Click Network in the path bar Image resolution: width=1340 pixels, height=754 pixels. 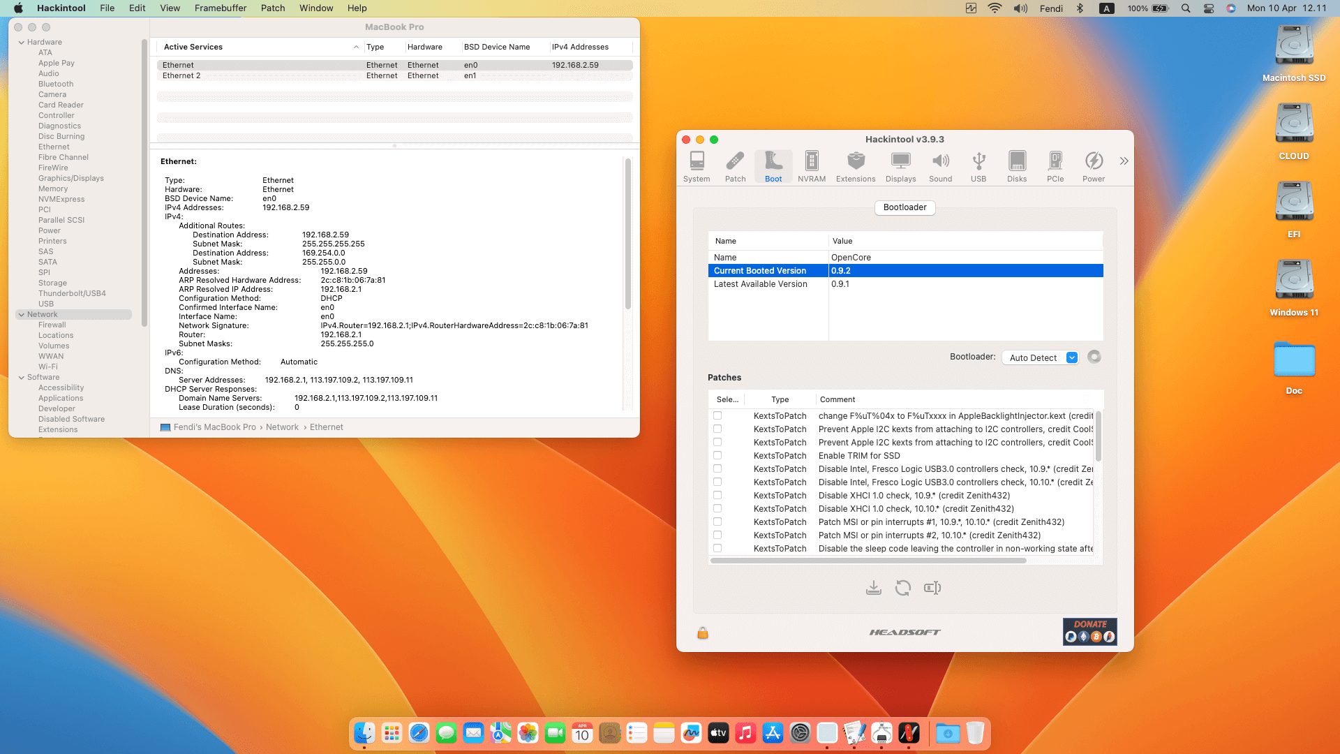click(282, 427)
